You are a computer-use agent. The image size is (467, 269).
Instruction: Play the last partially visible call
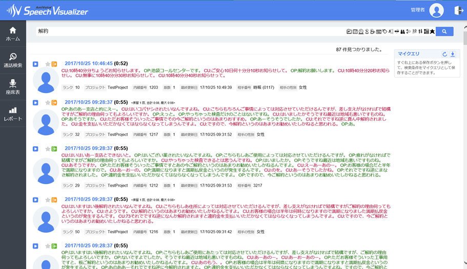coord(35,246)
